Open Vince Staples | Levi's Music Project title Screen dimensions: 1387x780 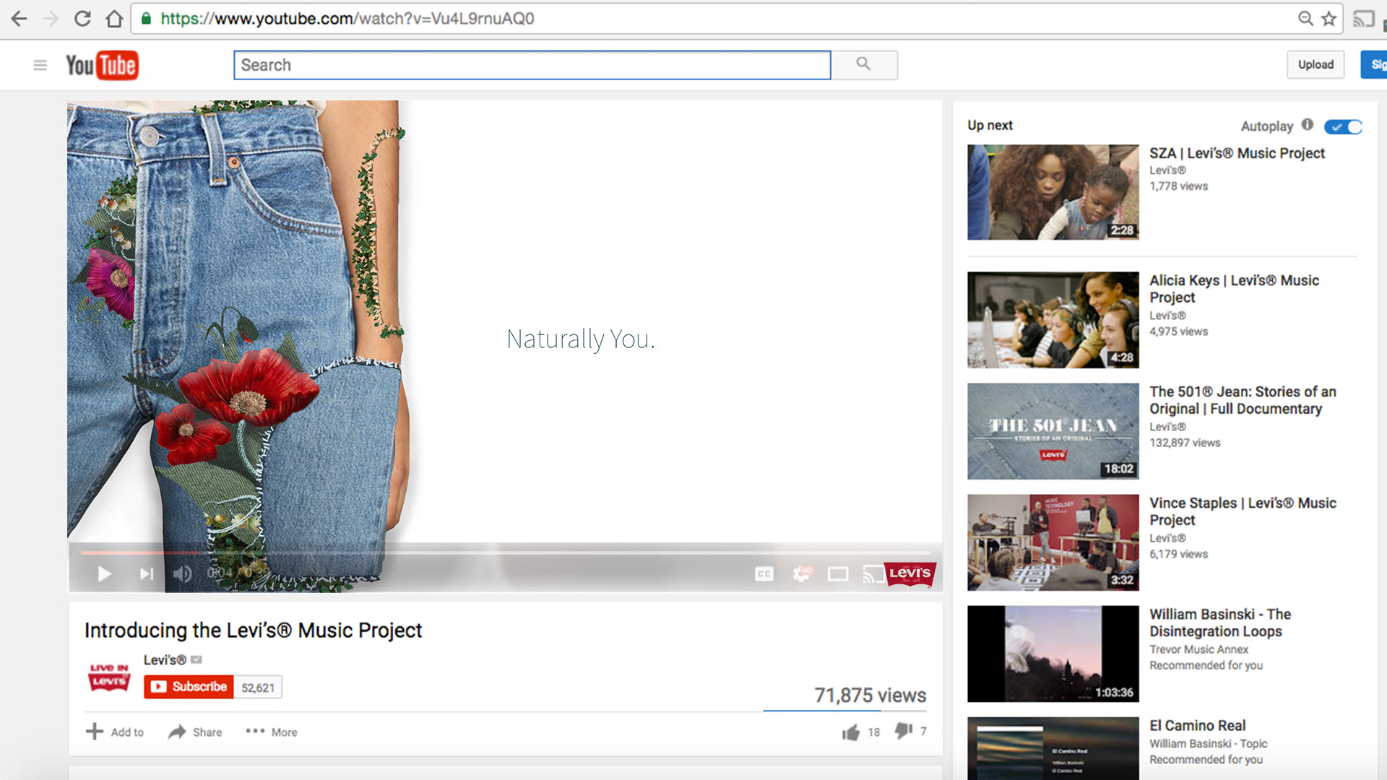click(x=1243, y=511)
